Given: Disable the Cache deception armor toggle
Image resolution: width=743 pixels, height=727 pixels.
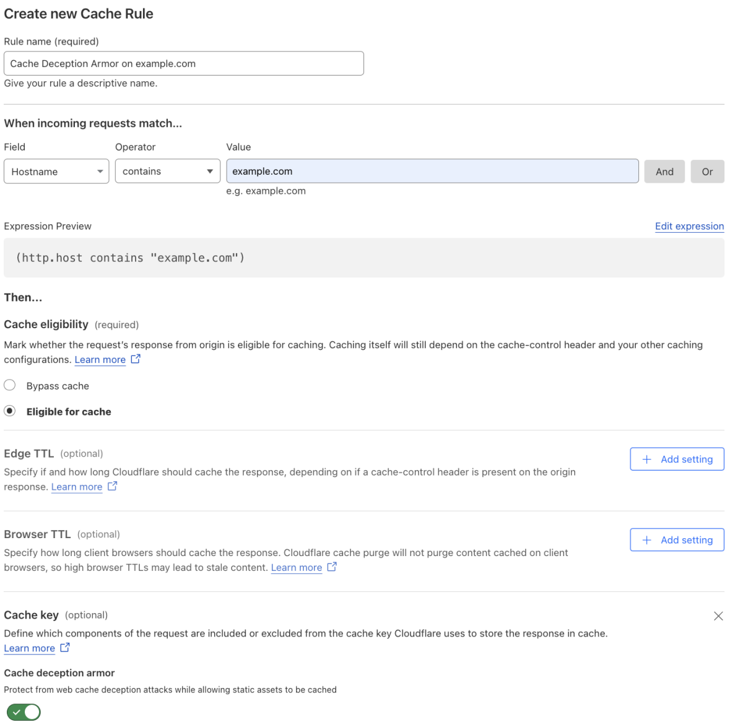Looking at the screenshot, I should point(24,712).
